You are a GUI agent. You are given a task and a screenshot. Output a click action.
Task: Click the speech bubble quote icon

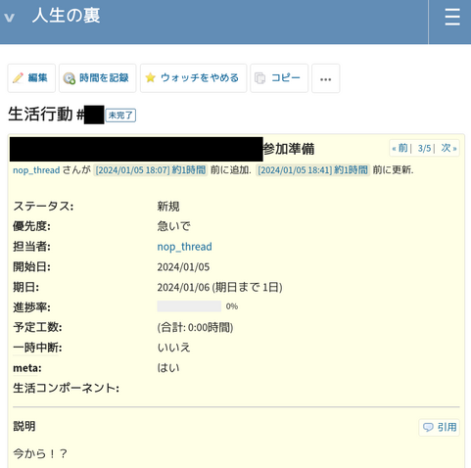(x=428, y=427)
